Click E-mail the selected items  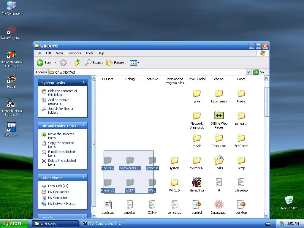pos(61,153)
